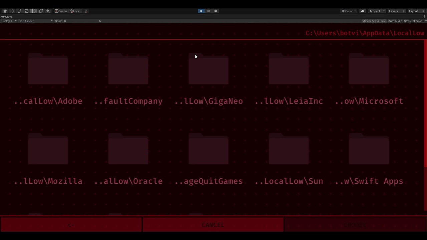Screen dimensions: 427x240
Task: Open the Adobe folder icon
Action: 48,69
